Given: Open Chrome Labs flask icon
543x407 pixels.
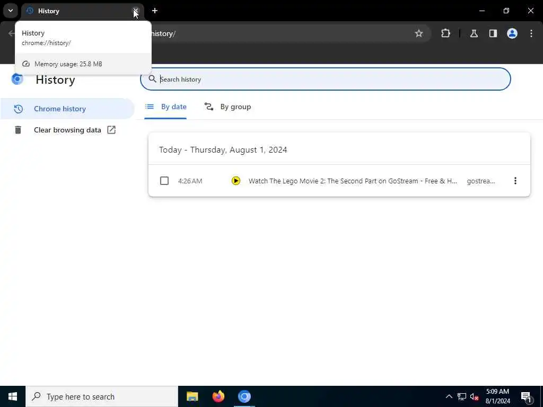Looking at the screenshot, I should pyautogui.click(x=474, y=33).
